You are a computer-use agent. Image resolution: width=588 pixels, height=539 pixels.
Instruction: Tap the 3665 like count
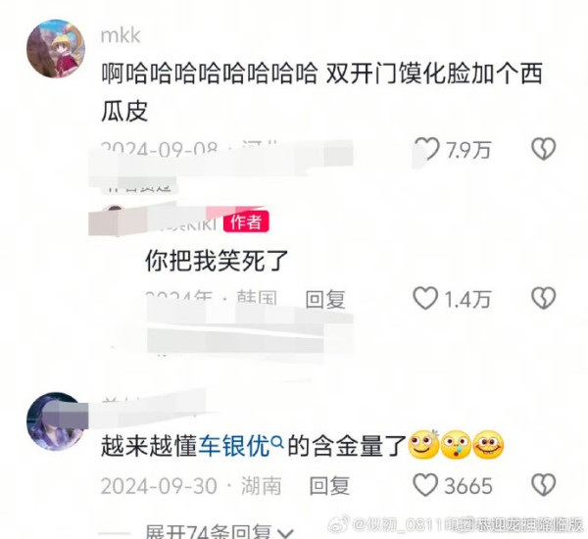468,486
